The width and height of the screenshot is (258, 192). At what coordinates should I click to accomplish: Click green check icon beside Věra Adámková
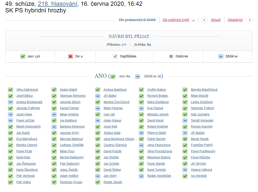pos(11,90)
